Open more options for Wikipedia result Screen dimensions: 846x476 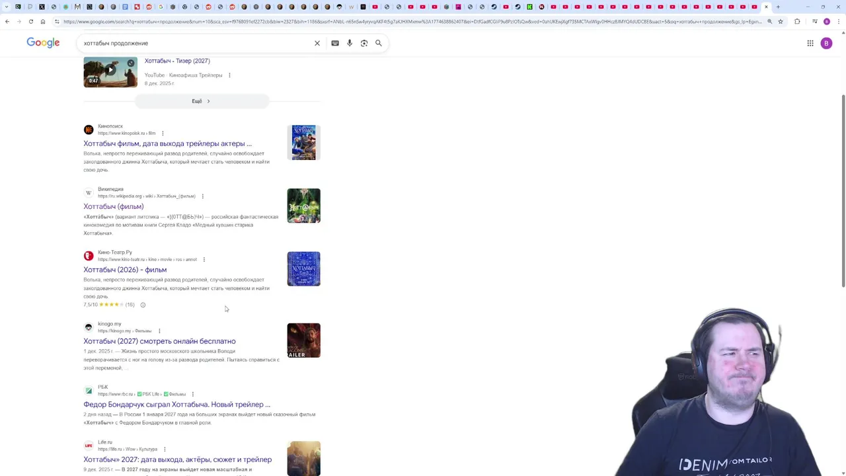203,196
